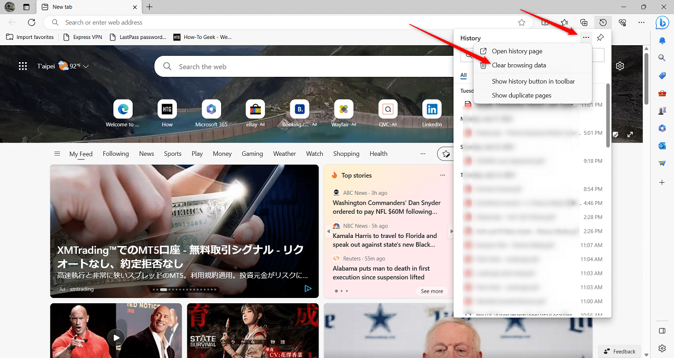
Task: Open Top stories more options menu
Action: (x=442, y=175)
